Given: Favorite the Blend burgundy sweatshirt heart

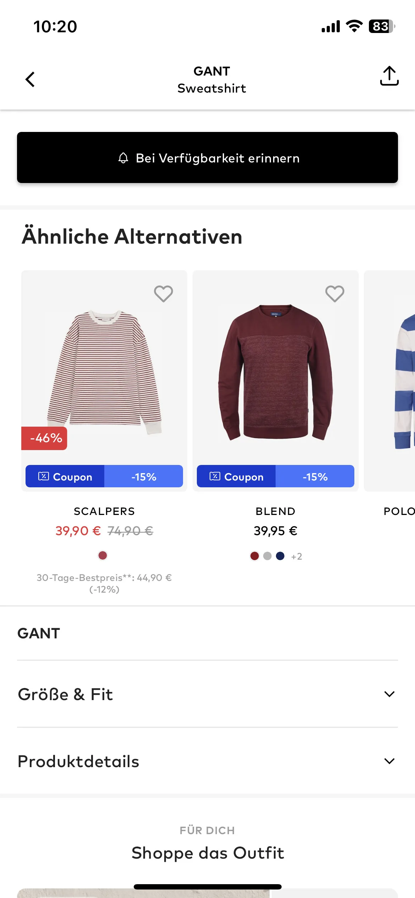Looking at the screenshot, I should [x=335, y=294].
